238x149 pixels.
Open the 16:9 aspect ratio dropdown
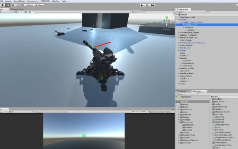tap(21, 112)
